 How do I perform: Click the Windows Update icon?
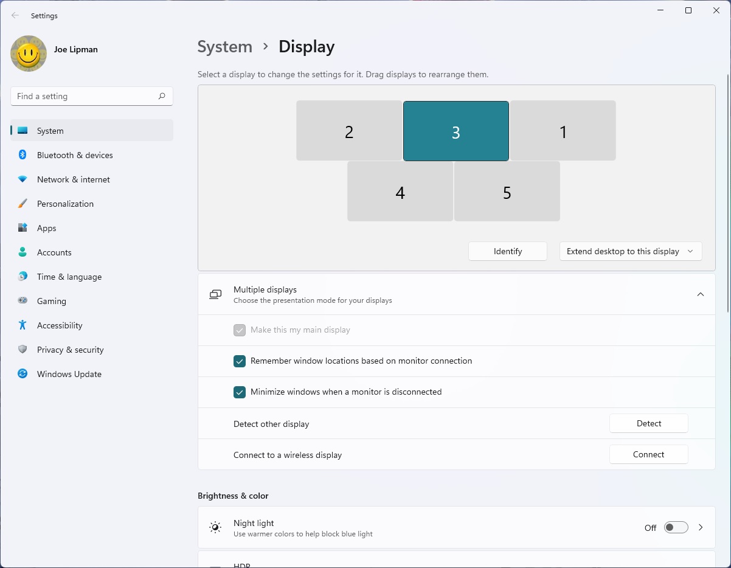(x=23, y=374)
